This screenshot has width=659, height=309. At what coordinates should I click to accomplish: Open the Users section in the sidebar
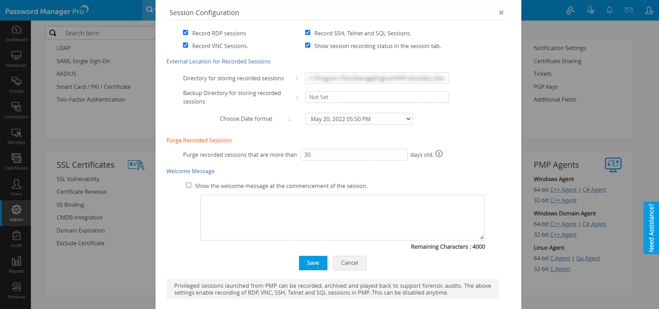[x=16, y=188]
